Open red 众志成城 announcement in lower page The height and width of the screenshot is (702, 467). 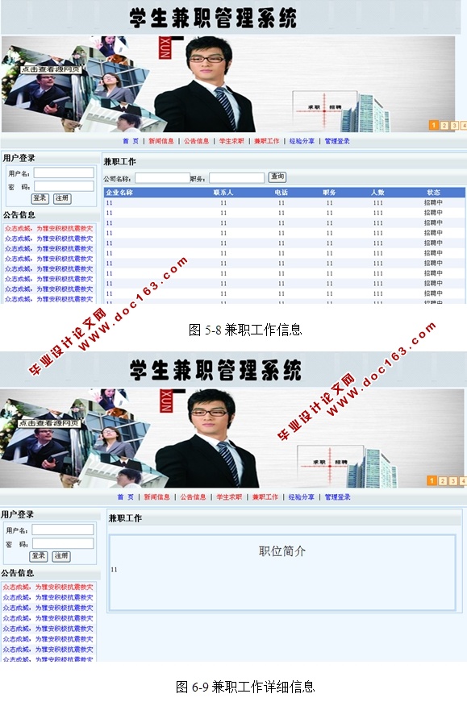click(48, 587)
